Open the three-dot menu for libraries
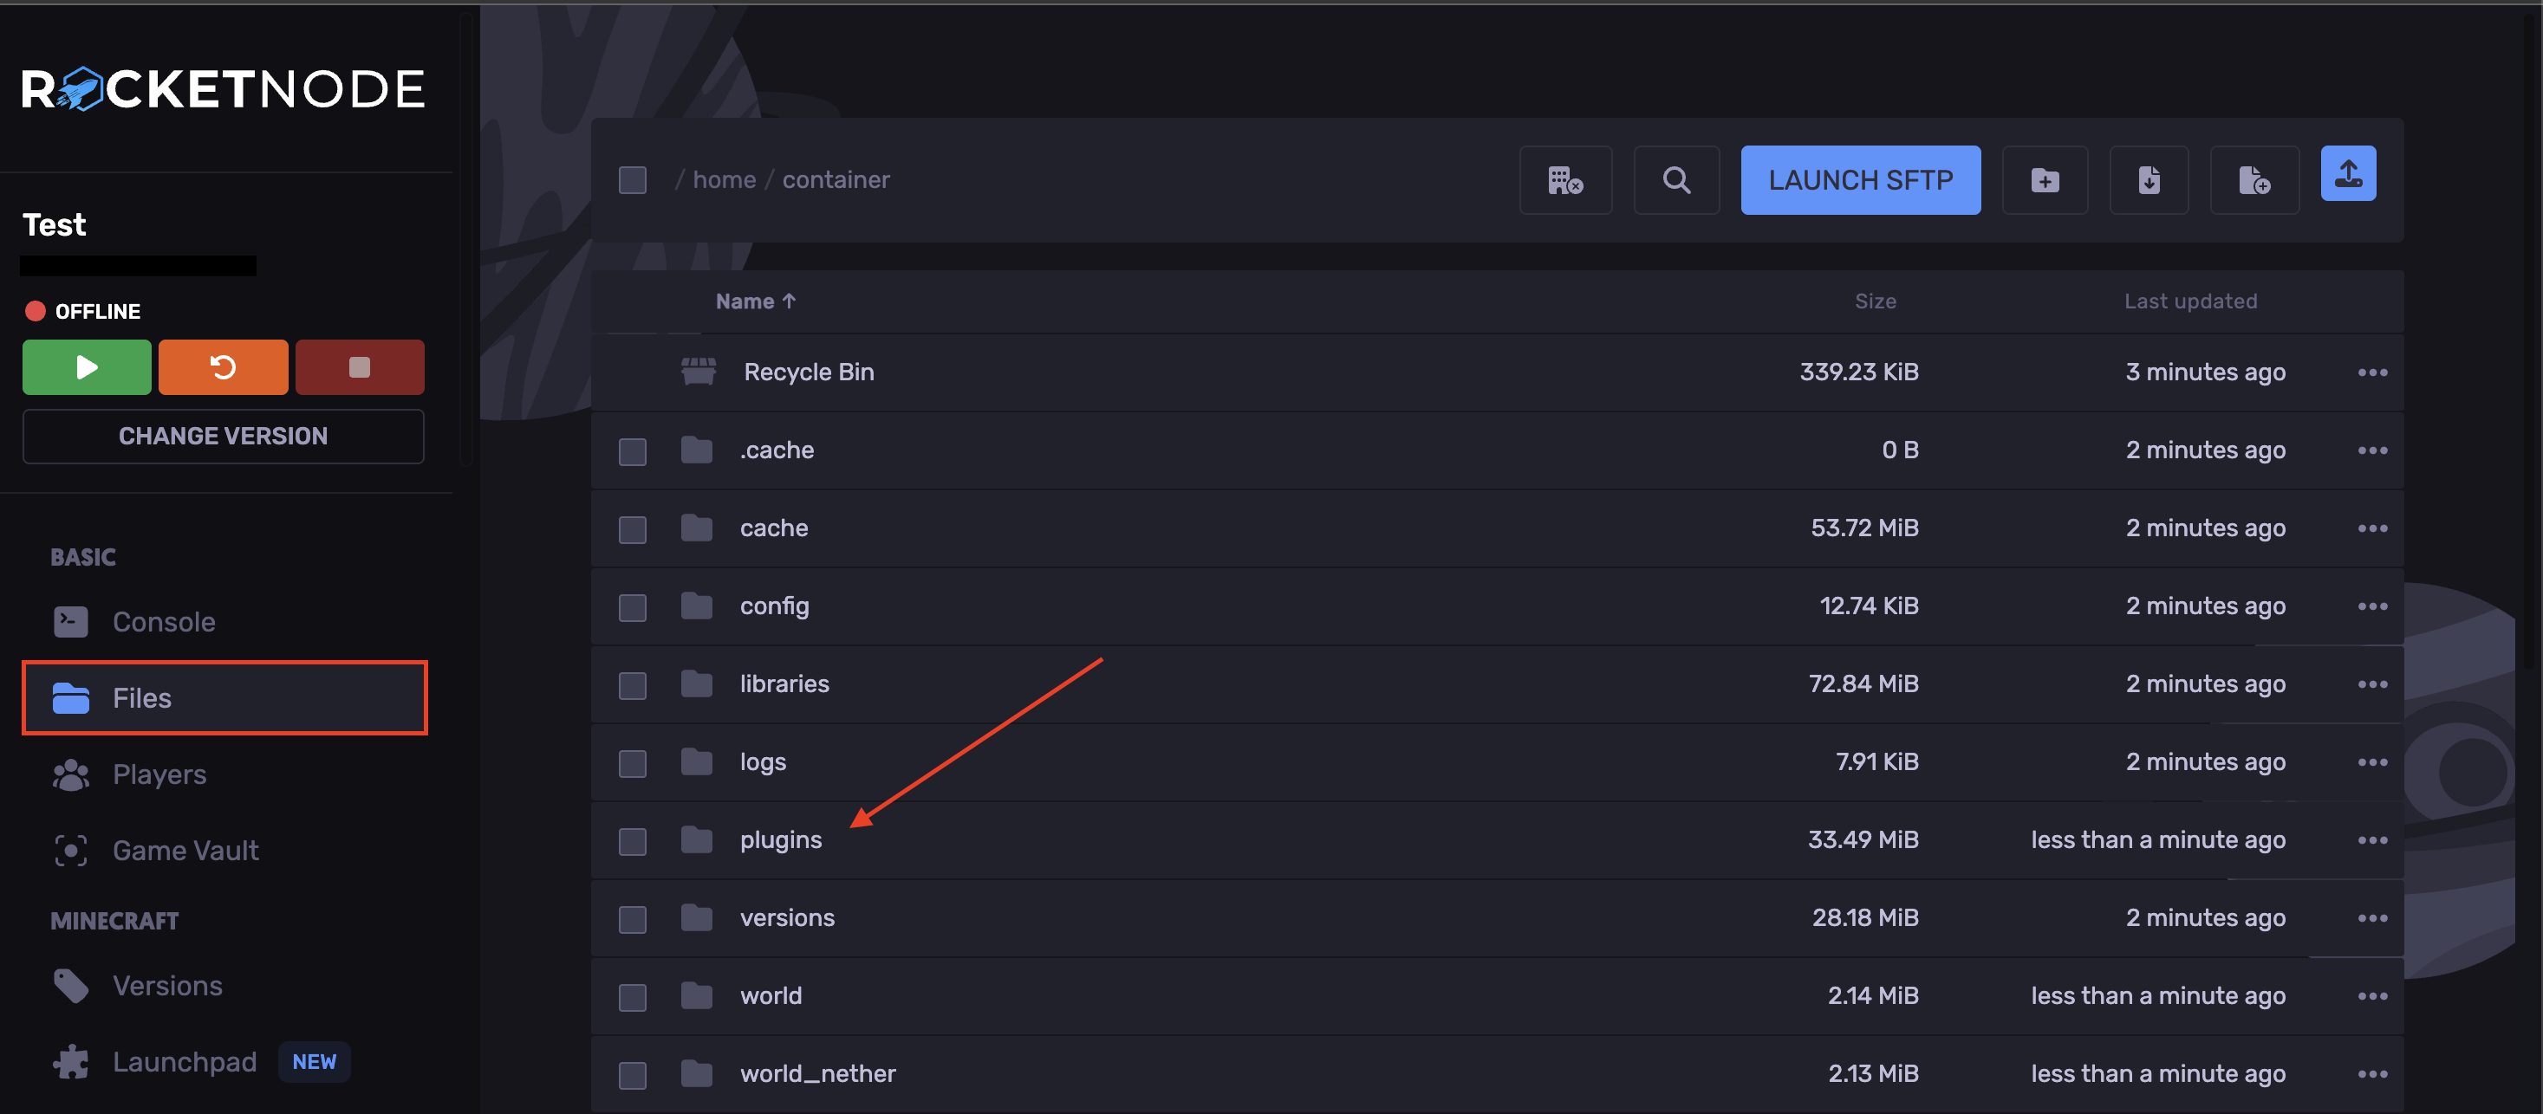 tap(2371, 685)
